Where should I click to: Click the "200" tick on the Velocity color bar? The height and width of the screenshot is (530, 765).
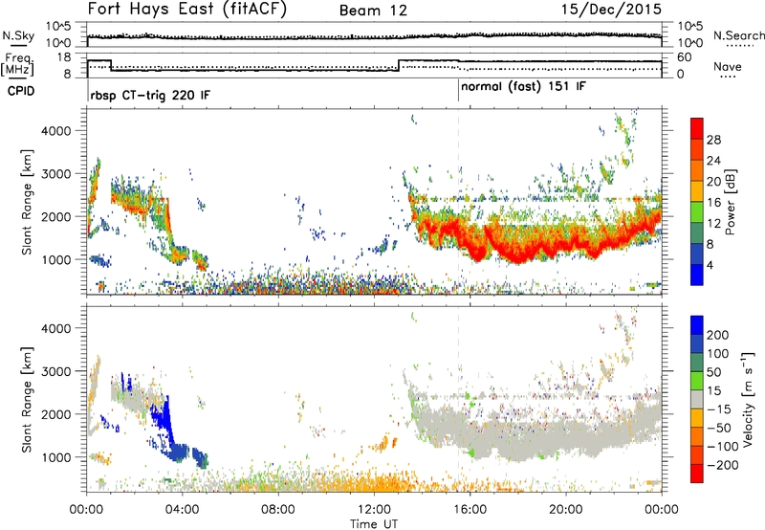718,335
